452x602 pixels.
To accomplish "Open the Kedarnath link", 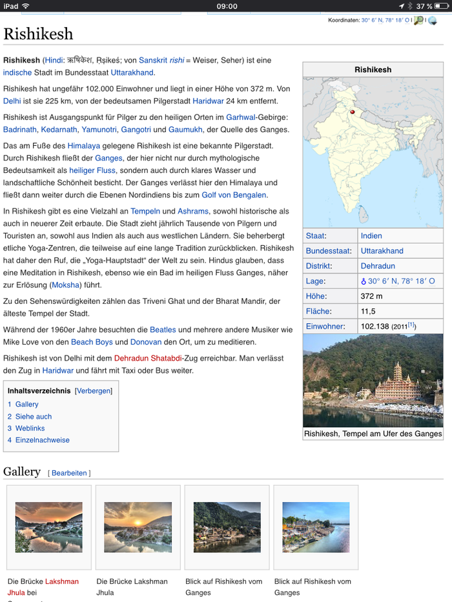I will pyautogui.click(x=59, y=130).
